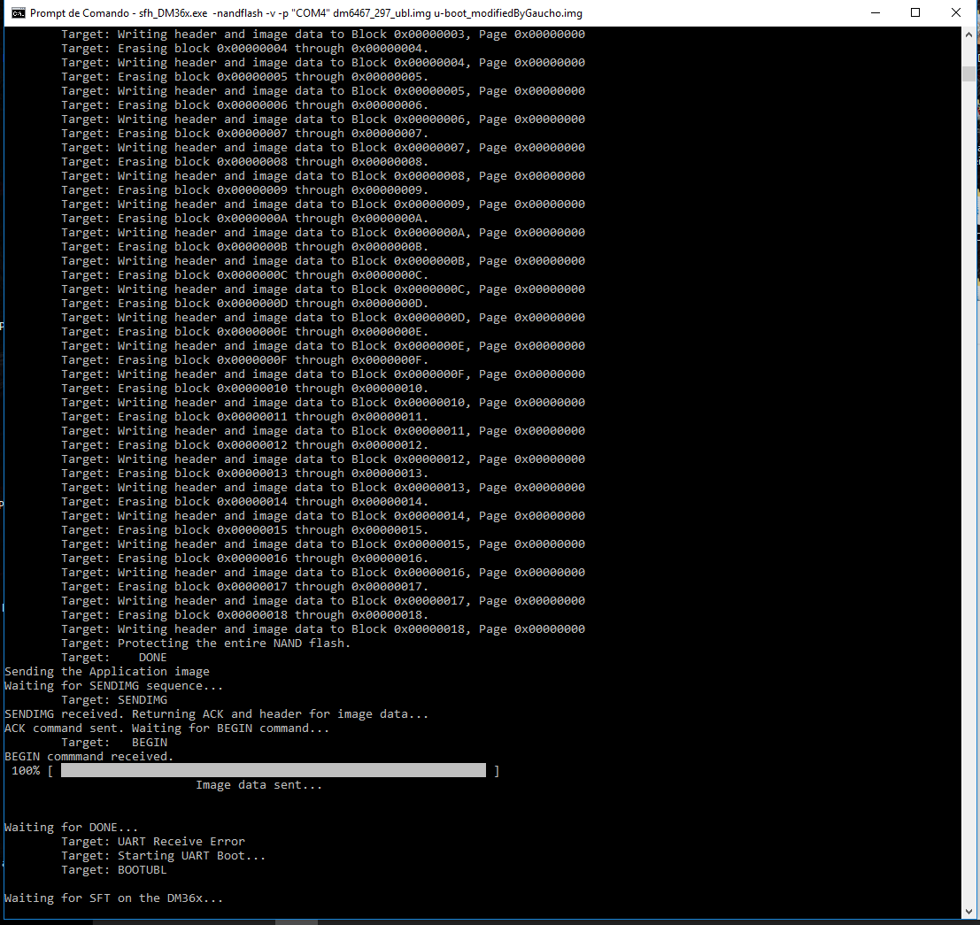Click 'Erasing block 0x0000000A' output line
Viewport: 980px width, 925px height.
[245, 218]
